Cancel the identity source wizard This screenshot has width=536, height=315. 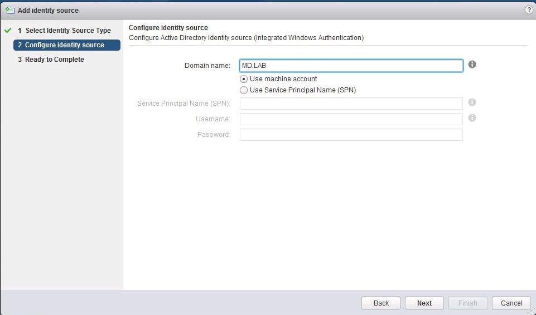click(x=511, y=303)
